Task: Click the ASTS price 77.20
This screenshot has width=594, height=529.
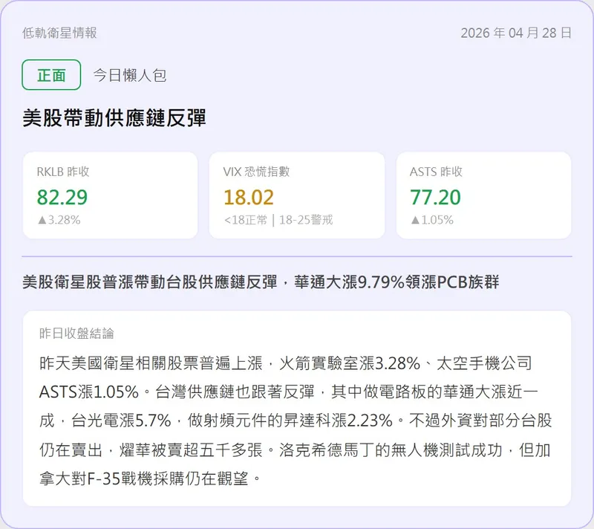Action: (x=435, y=198)
